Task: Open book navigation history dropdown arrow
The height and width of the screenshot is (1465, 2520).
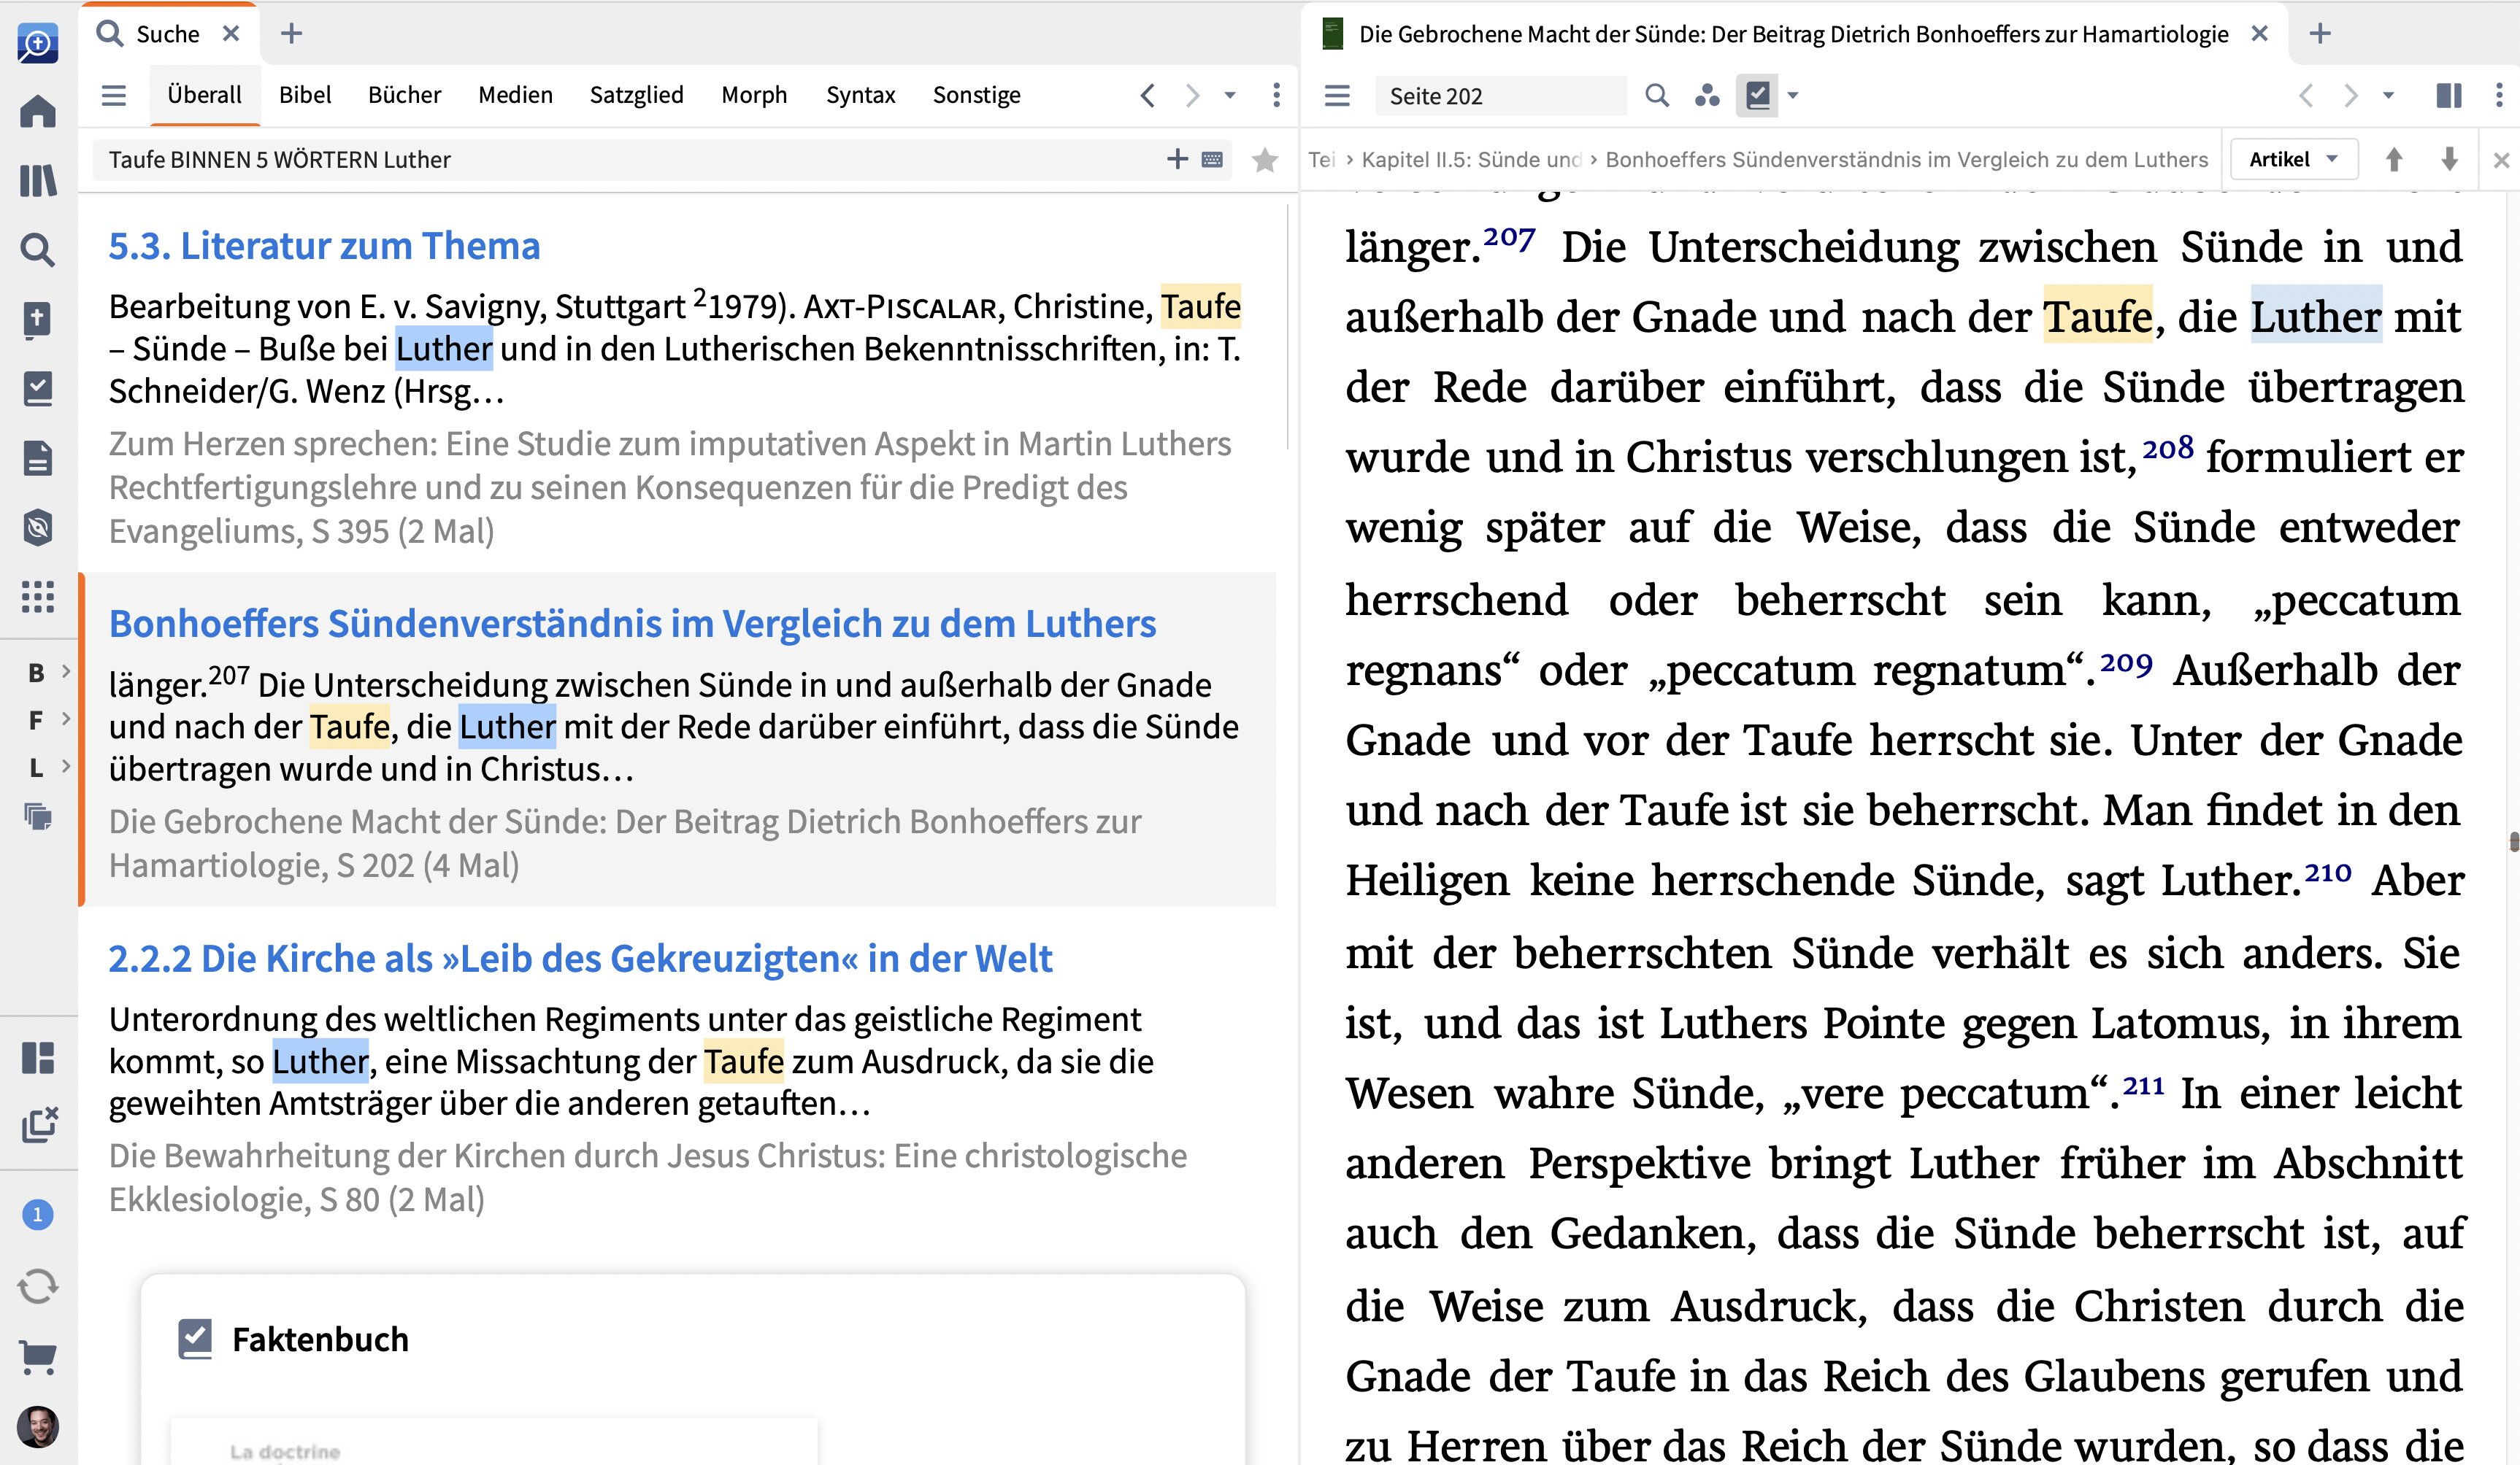Action: pos(2388,96)
